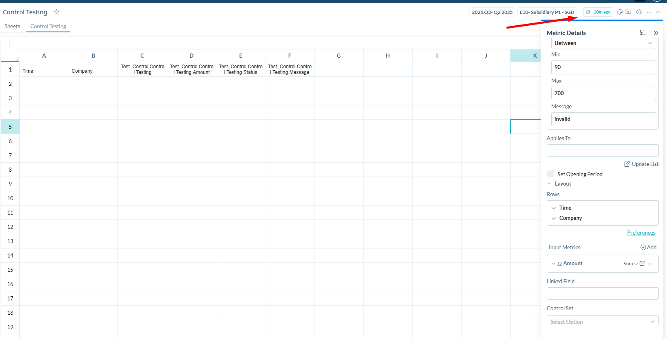Click the folder upload icon in header

[x=629, y=12]
